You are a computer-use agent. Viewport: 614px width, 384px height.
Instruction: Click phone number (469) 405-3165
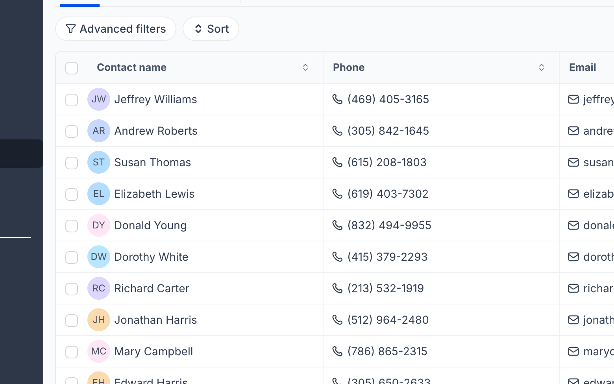click(x=388, y=99)
